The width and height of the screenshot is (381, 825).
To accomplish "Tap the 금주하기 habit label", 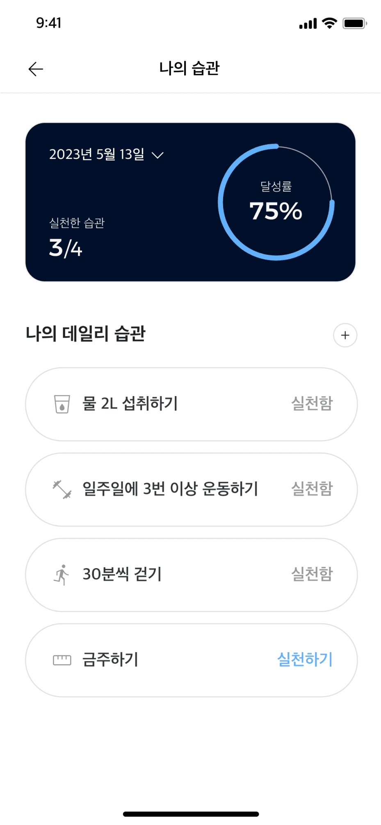I will [110, 660].
